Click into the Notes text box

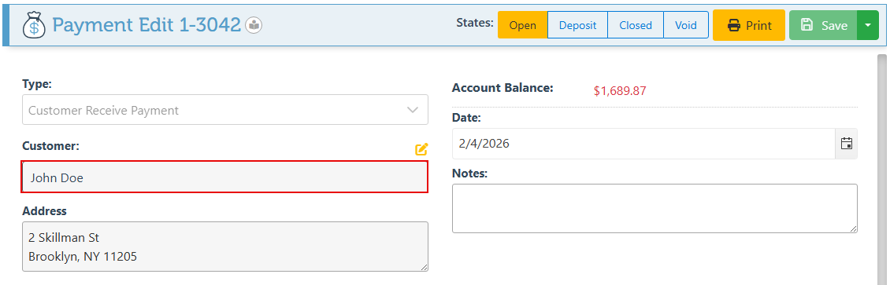pyautogui.click(x=655, y=208)
